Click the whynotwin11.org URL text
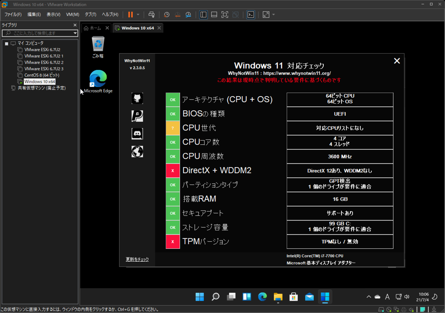The image size is (445, 313). (x=297, y=73)
